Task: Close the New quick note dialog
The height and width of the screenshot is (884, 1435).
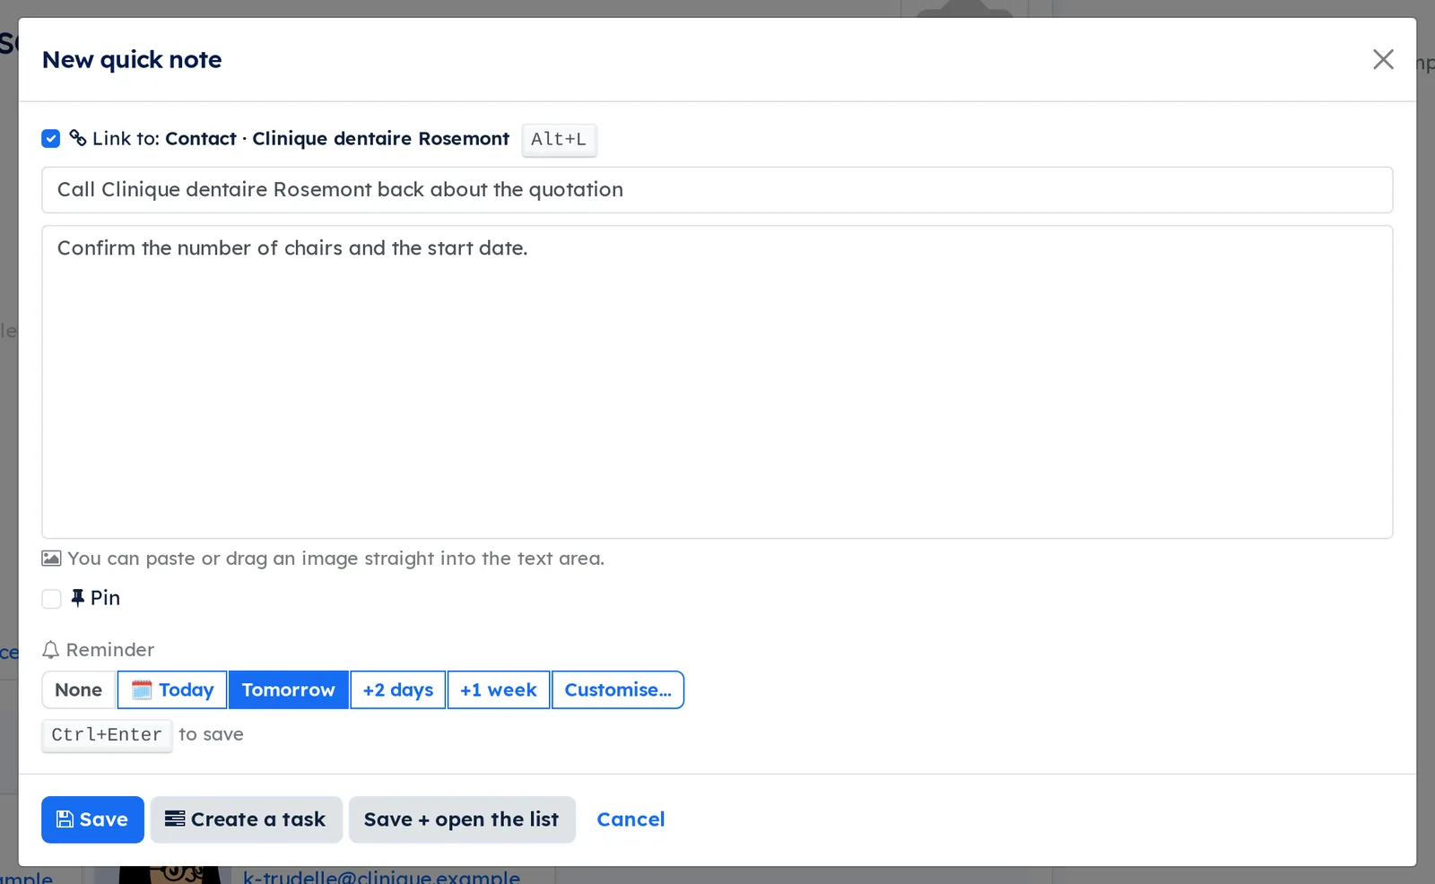Action: pyautogui.click(x=1383, y=59)
